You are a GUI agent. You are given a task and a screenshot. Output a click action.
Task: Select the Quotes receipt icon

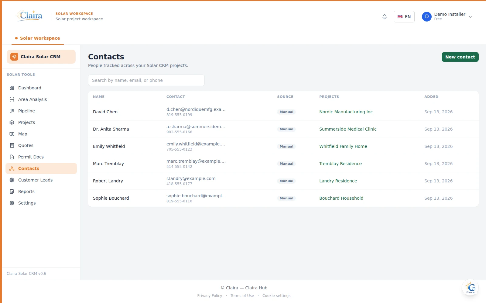(12, 145)
